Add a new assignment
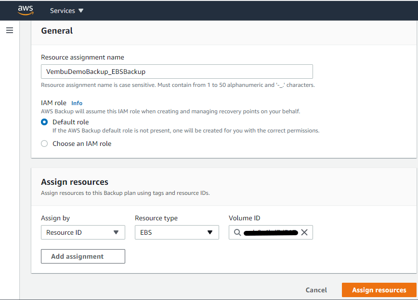The image size is (418, 300). click(82, 256)
